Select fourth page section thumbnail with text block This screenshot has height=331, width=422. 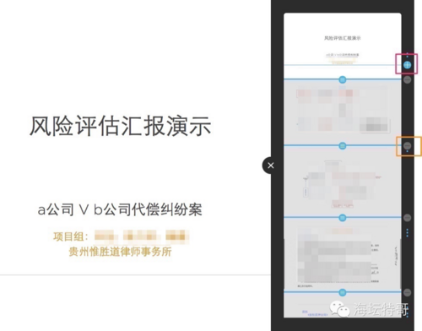(x=343, y=255)
